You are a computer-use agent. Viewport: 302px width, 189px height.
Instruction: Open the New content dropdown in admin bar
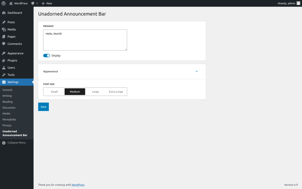47,3
